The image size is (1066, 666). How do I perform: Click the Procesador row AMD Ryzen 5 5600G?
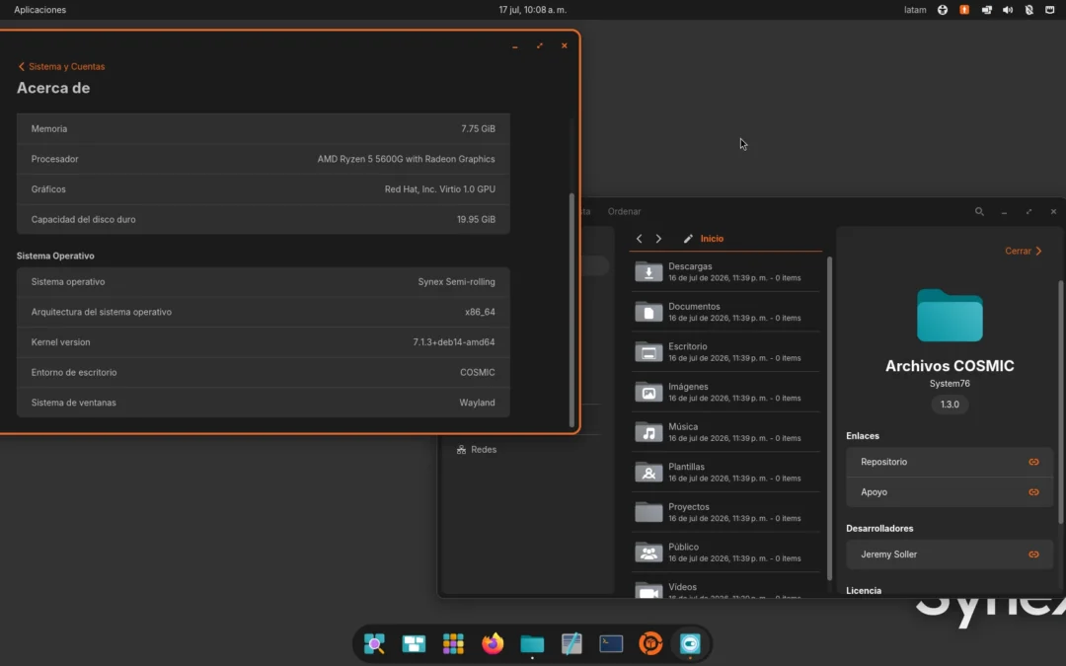[264, 159]
